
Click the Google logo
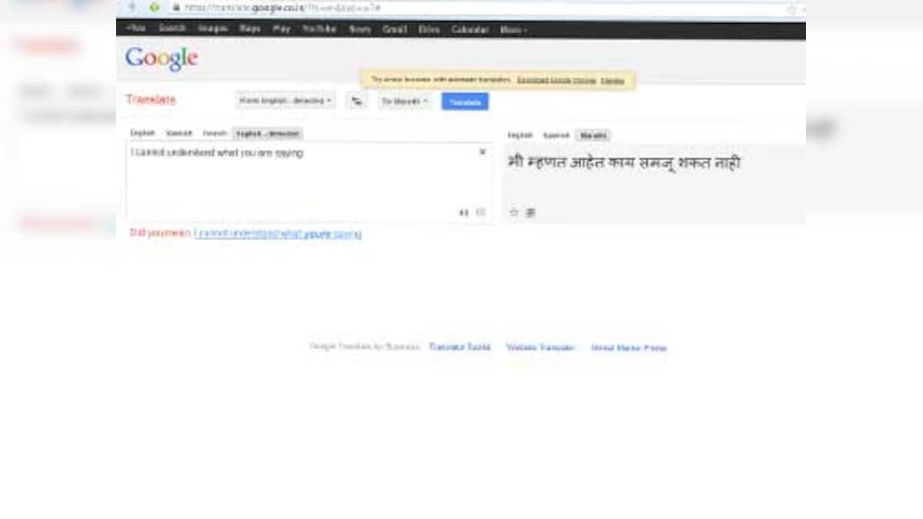click(x=162, y=58)
